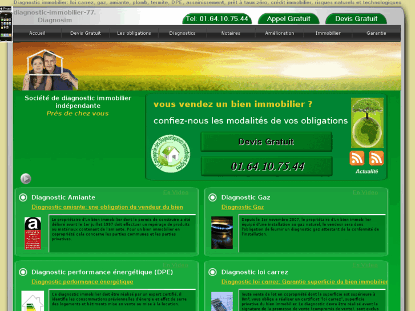Click the couple holding house frame image
This screenshot has width=415, height=311.
50,70
